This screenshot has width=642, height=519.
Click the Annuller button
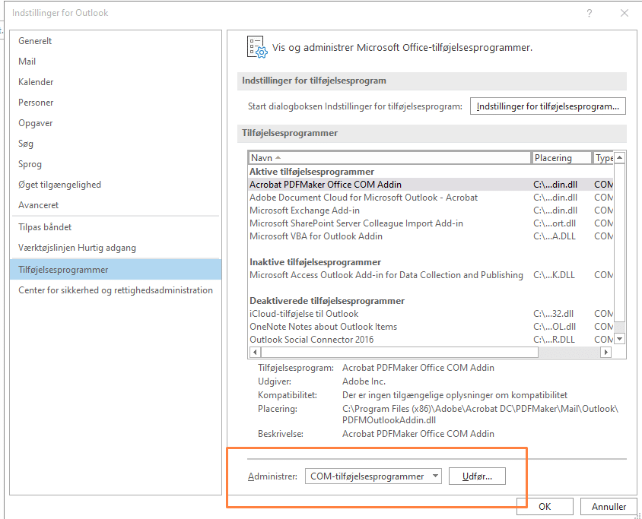coord(609,507)
